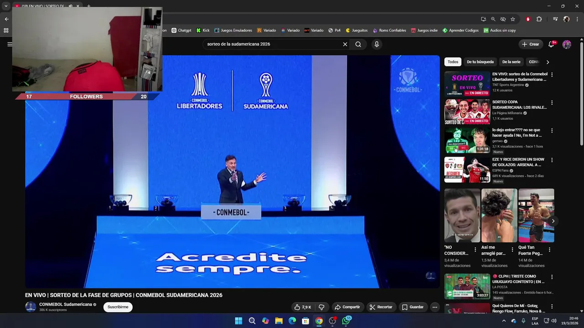Start voice search with the microphone icon
Image resolution: width=584 pixels, height=328 pixels.
(x=376, y=44)
